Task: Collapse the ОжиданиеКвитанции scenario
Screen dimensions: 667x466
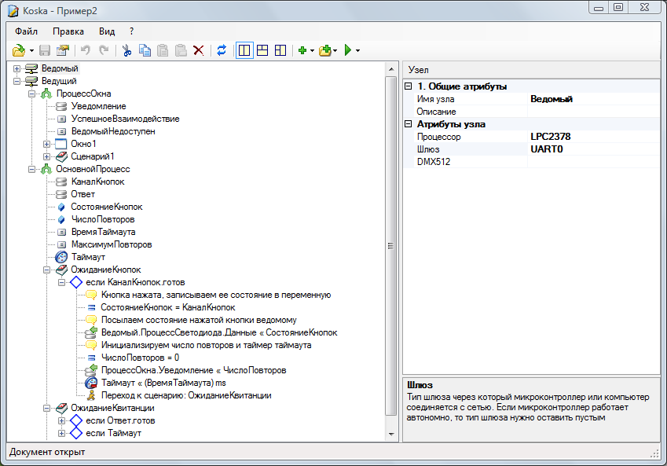Action: [47, 408]
